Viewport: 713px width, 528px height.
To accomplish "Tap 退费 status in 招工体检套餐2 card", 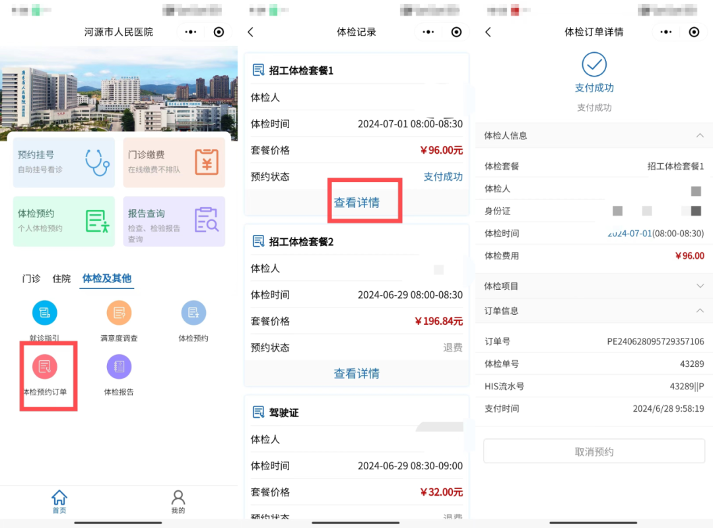I will tap(453, 347).
